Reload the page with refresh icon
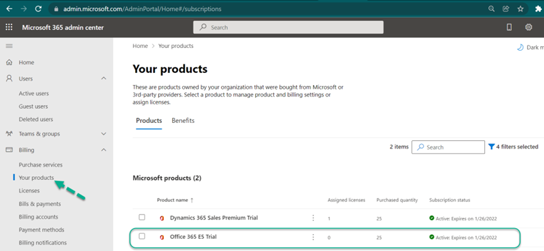The image size is (544, 251). 38,9
